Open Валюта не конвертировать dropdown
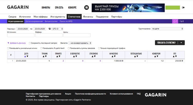This screenshot has width=193, height=105. [x=80, y=43]
